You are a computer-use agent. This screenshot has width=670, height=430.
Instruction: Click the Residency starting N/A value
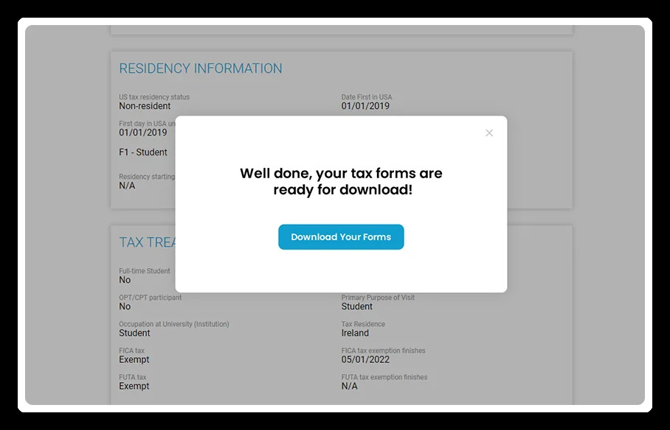point(127,186)
